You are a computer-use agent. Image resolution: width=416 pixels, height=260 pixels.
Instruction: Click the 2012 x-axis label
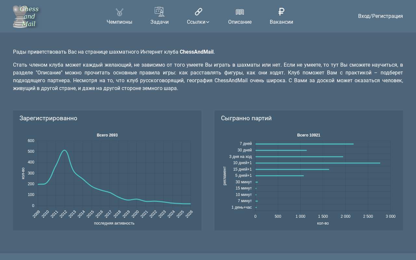63,214
